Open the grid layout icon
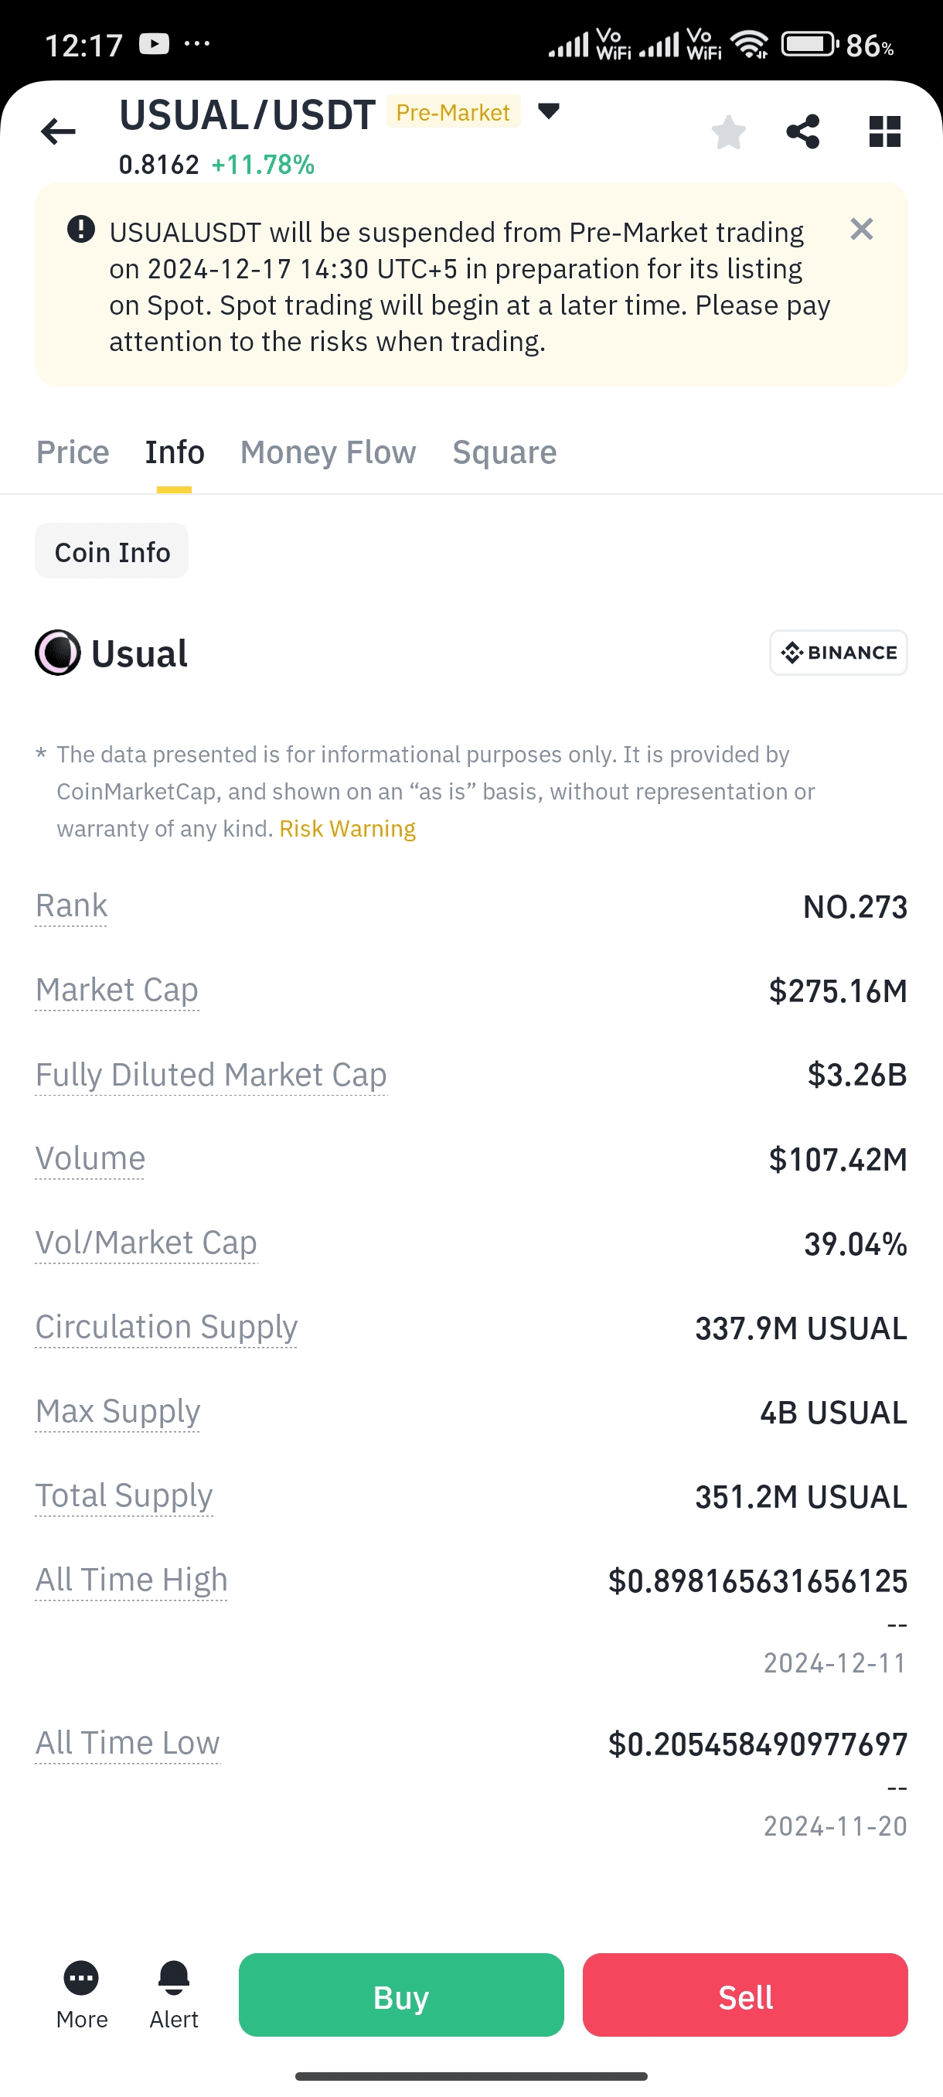 (884, 132)
